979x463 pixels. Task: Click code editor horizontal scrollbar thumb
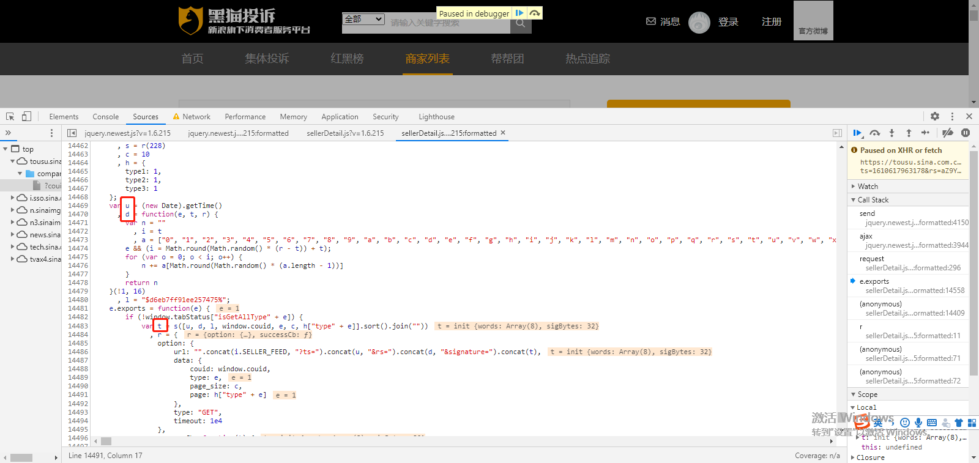[106, 441]
